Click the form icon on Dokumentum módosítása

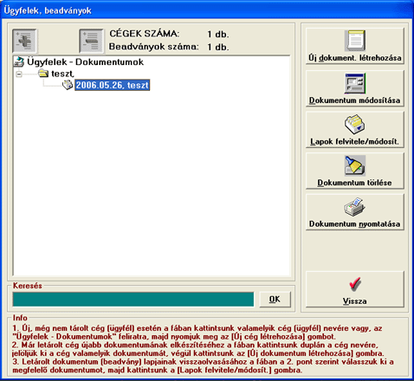tap(355, 83)
